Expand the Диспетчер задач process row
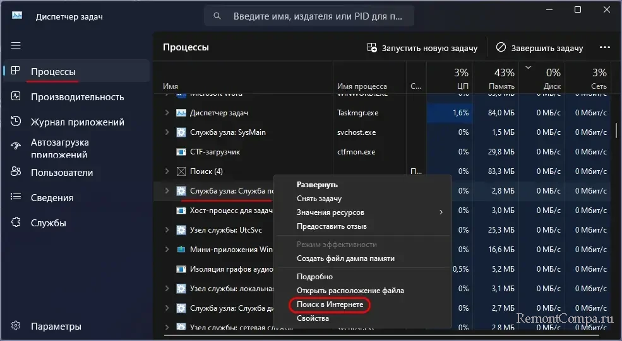This screenshot has height=341, width=622. [x=167, y=113]
